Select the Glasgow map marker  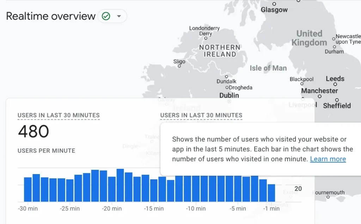point(274,4)
